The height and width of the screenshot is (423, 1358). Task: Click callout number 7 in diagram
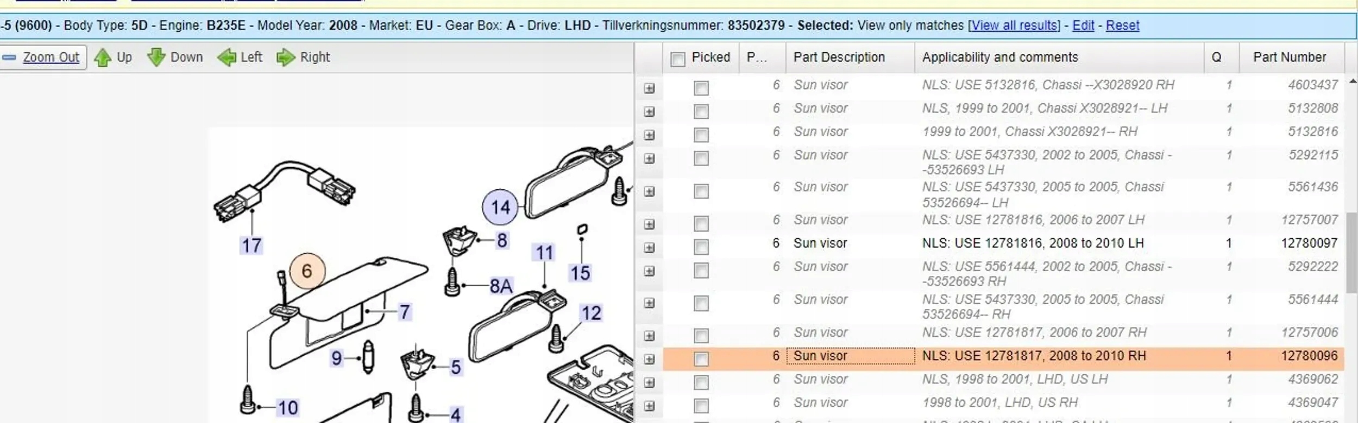point(405,312)
